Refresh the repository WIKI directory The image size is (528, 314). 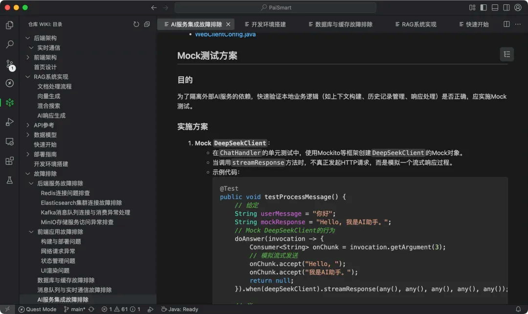tap(136, 24)
